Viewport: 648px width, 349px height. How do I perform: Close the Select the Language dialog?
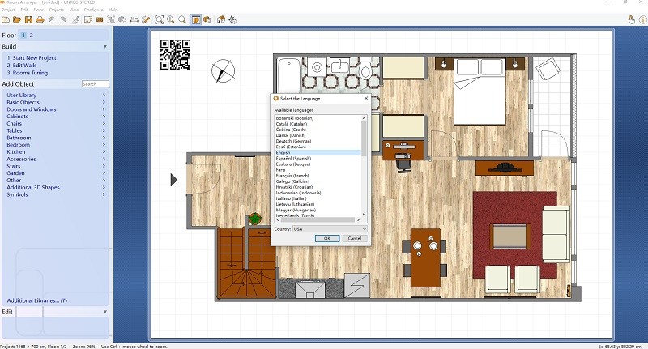pos(366,98)
